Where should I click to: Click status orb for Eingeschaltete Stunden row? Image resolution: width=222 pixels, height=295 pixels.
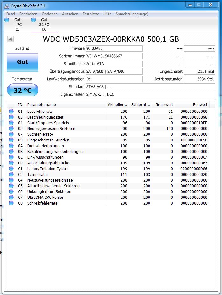tap(11, 140)
